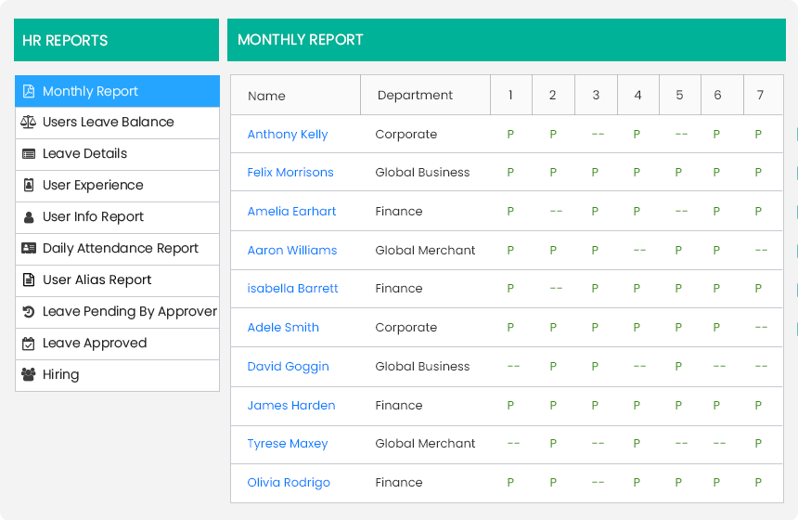The height and width of the screenshot is (520, 798).
Task: Open James Harden record
Action: [291, 406]
